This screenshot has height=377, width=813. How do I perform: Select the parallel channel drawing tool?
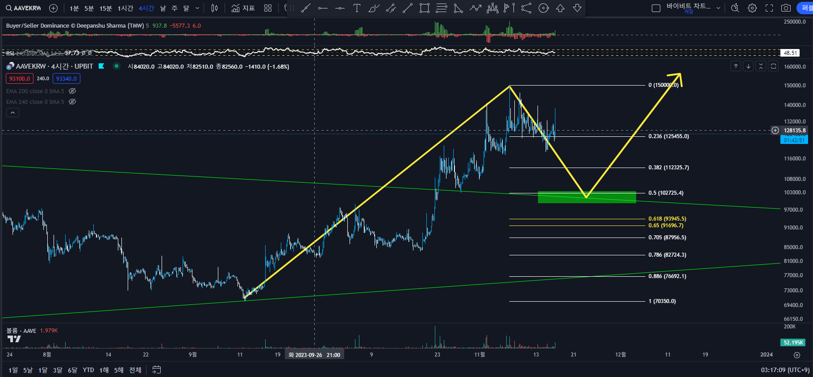click(x=391, y=8)
